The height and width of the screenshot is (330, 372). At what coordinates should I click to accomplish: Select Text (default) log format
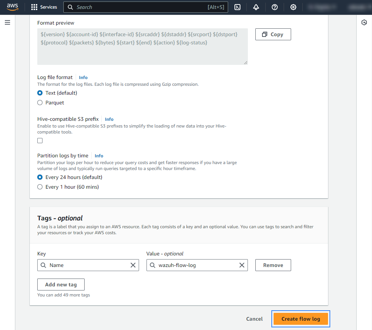pos(40,93)
